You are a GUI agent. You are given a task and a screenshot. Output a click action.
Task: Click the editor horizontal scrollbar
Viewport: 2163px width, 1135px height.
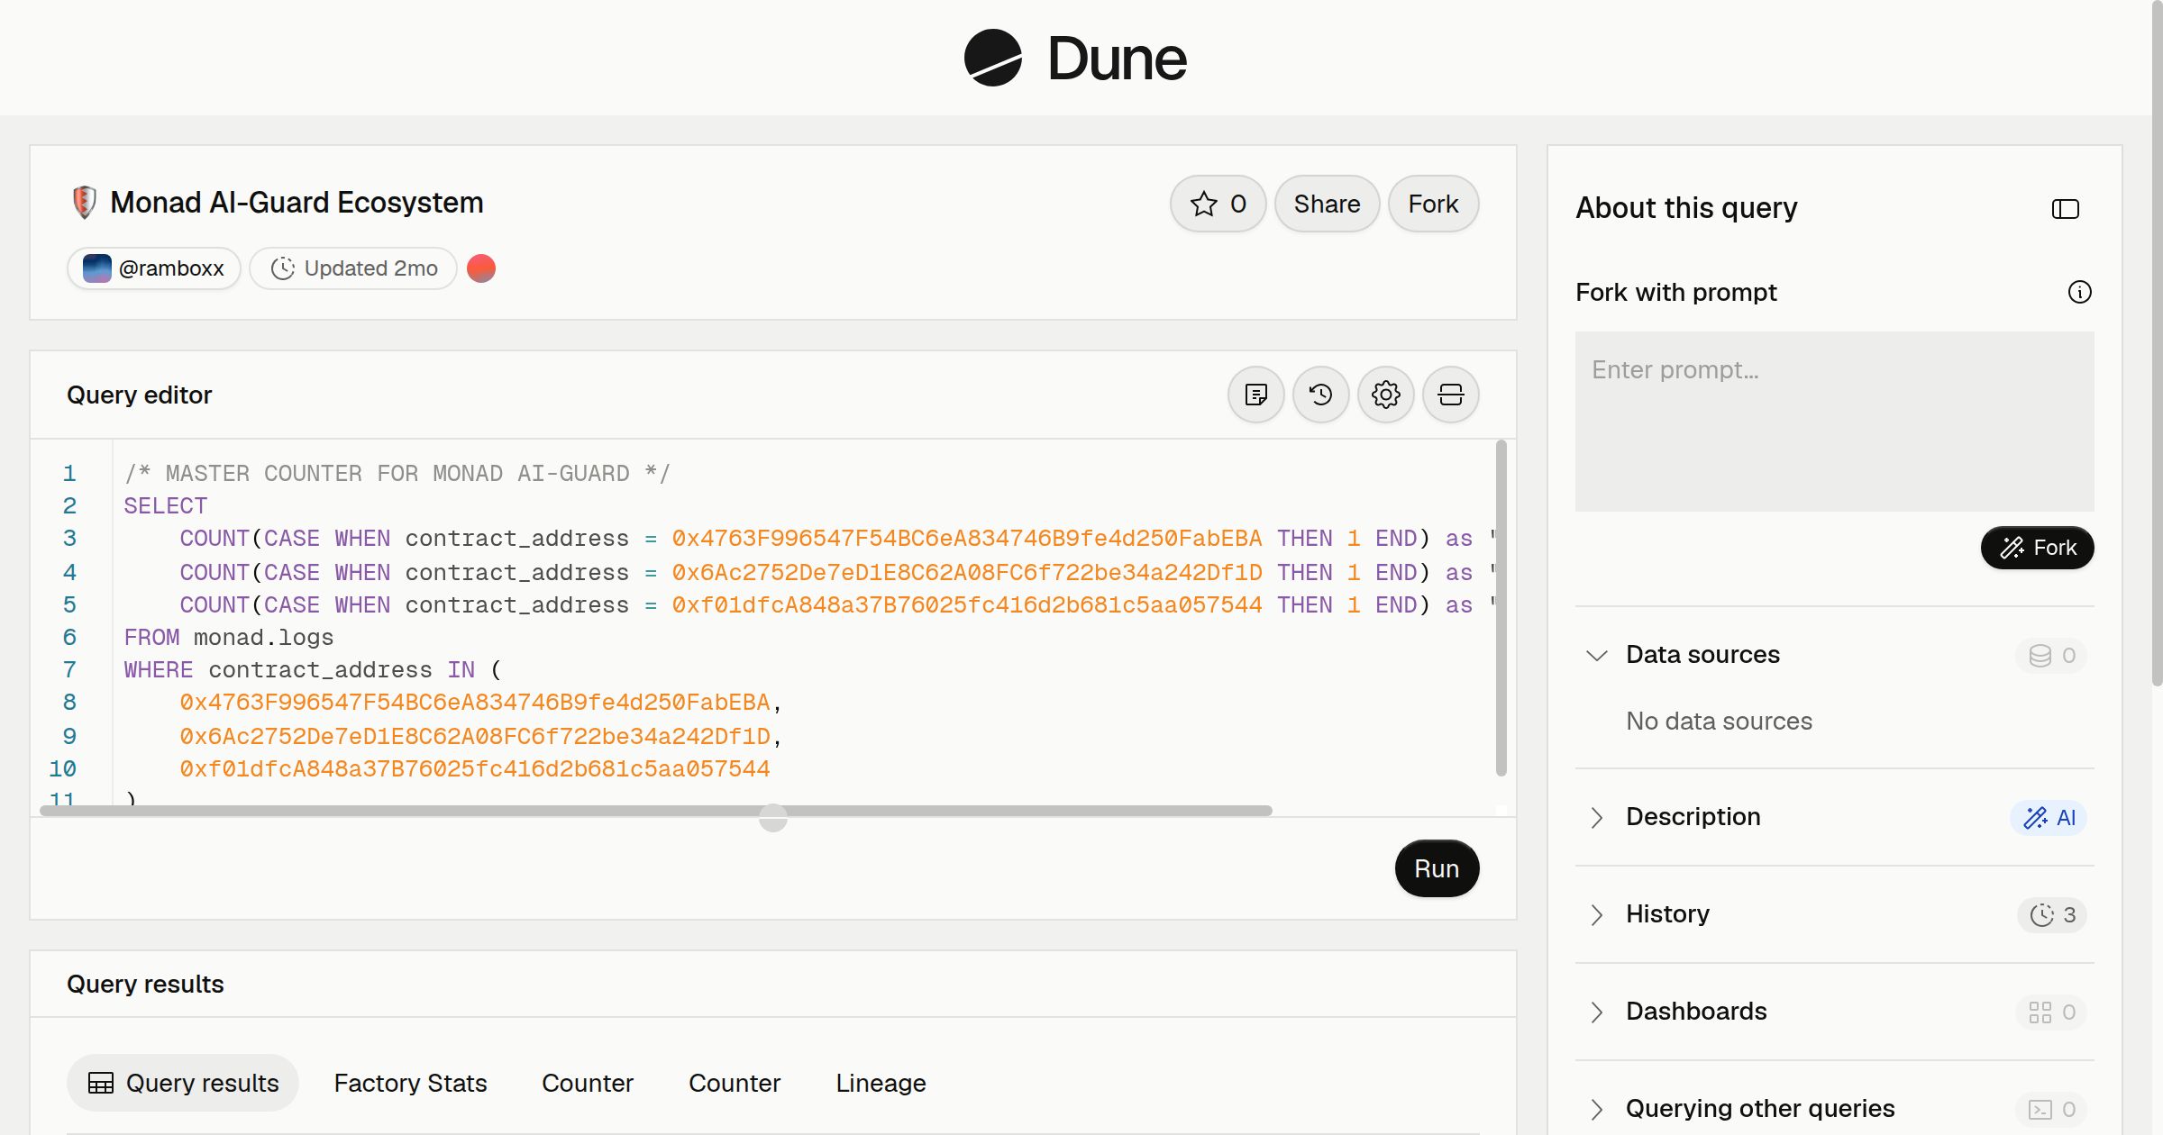656,811
